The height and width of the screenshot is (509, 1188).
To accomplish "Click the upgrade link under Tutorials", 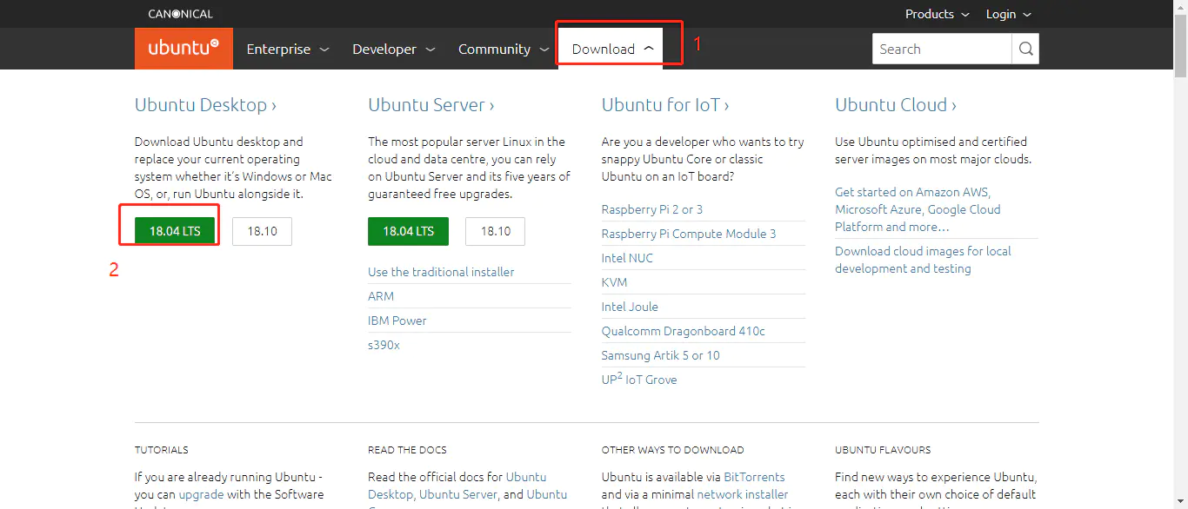I will [201, 494].
